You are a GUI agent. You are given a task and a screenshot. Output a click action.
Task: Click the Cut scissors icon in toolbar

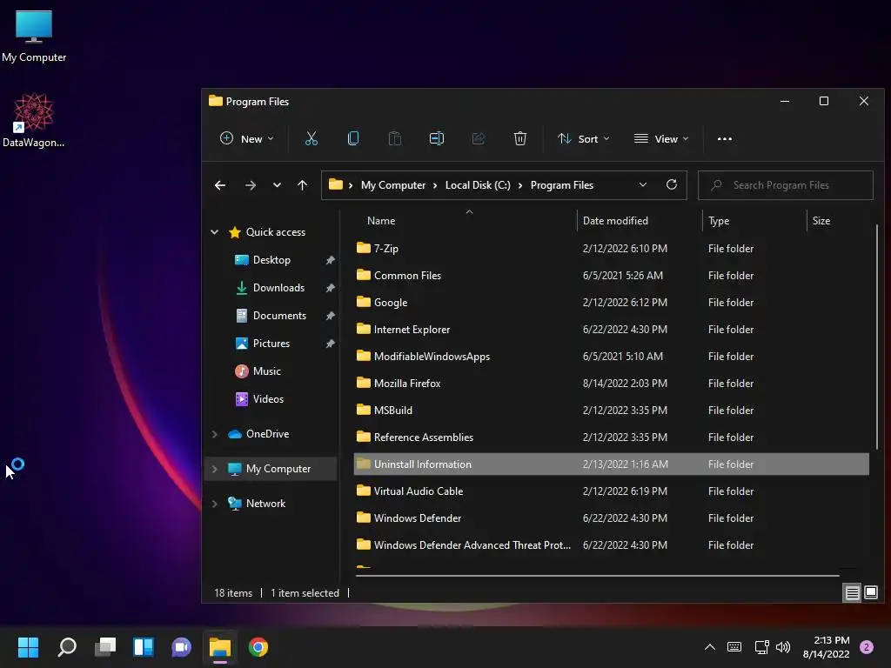click(311, 138)
